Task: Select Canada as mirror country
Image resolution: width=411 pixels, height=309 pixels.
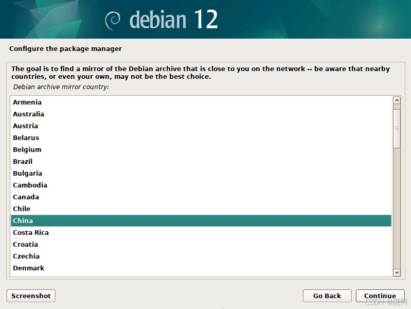Action: click(201, 197)
